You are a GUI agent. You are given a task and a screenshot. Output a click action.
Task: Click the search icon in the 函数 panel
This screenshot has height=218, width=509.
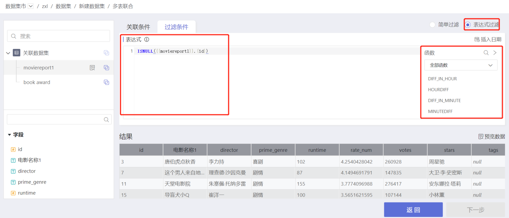click(x=486, y=53)
